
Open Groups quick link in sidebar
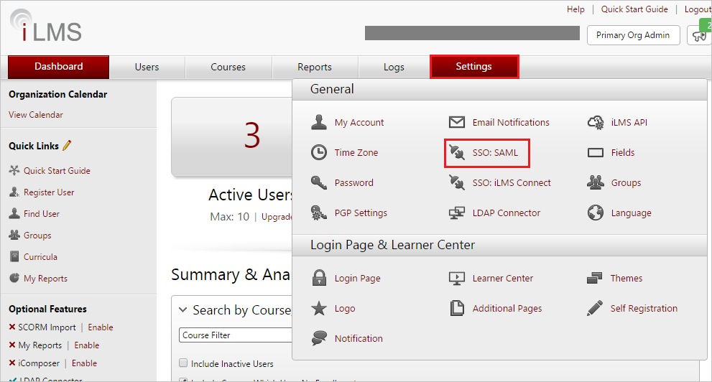(37, 235)
